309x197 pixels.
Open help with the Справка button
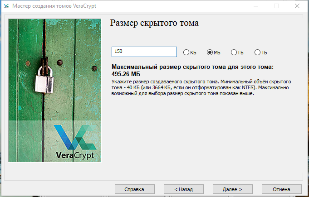point(135,189)
